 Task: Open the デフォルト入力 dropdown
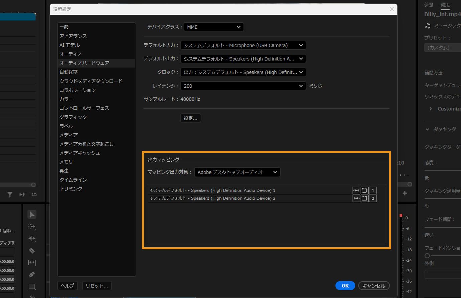244,45
